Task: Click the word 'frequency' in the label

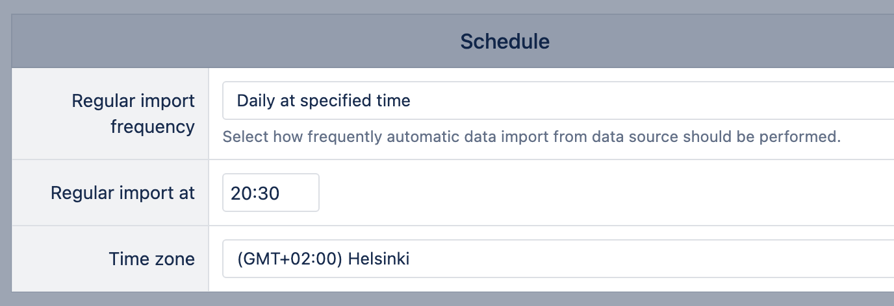Action: coord(153,126)
